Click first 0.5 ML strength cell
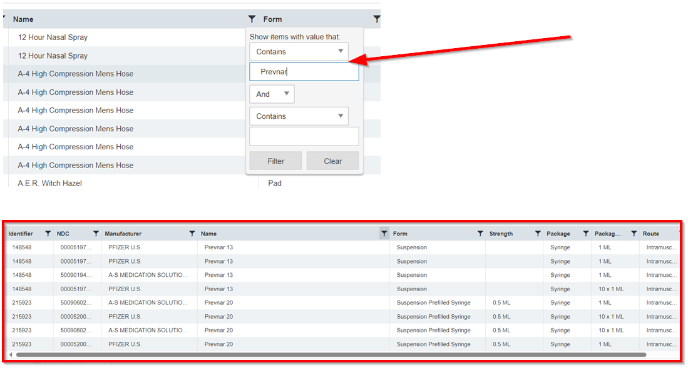This screenshot has height=373, width=688. click(501, 302)
